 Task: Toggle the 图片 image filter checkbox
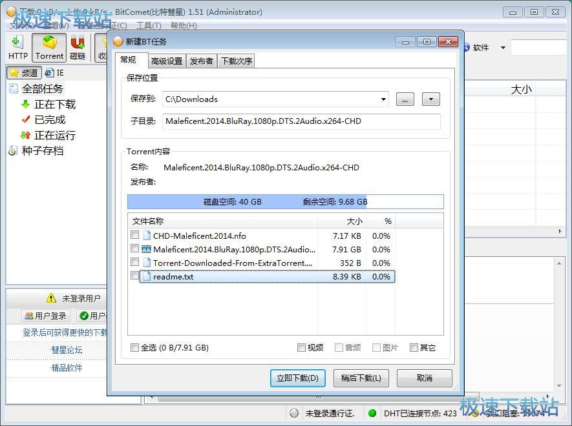[x=376, y=348]
